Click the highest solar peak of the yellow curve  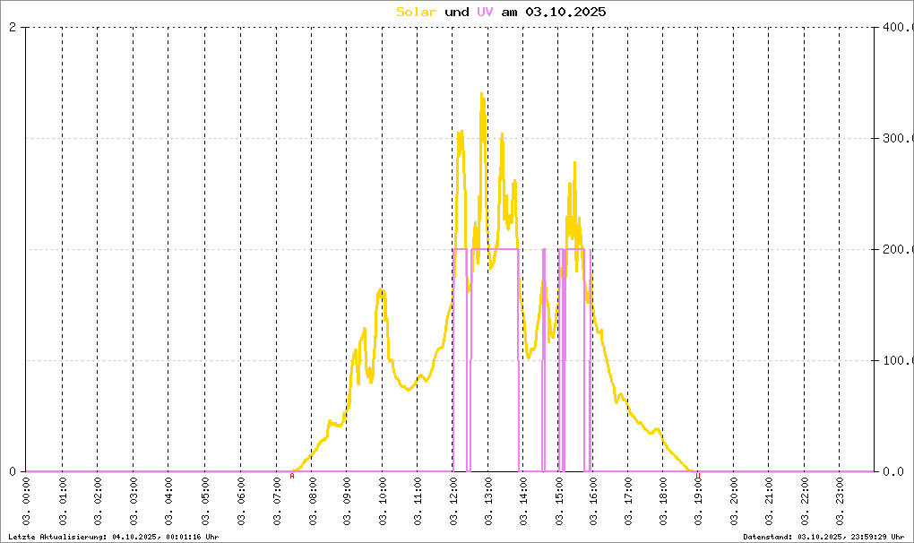[x=481, y=95]
